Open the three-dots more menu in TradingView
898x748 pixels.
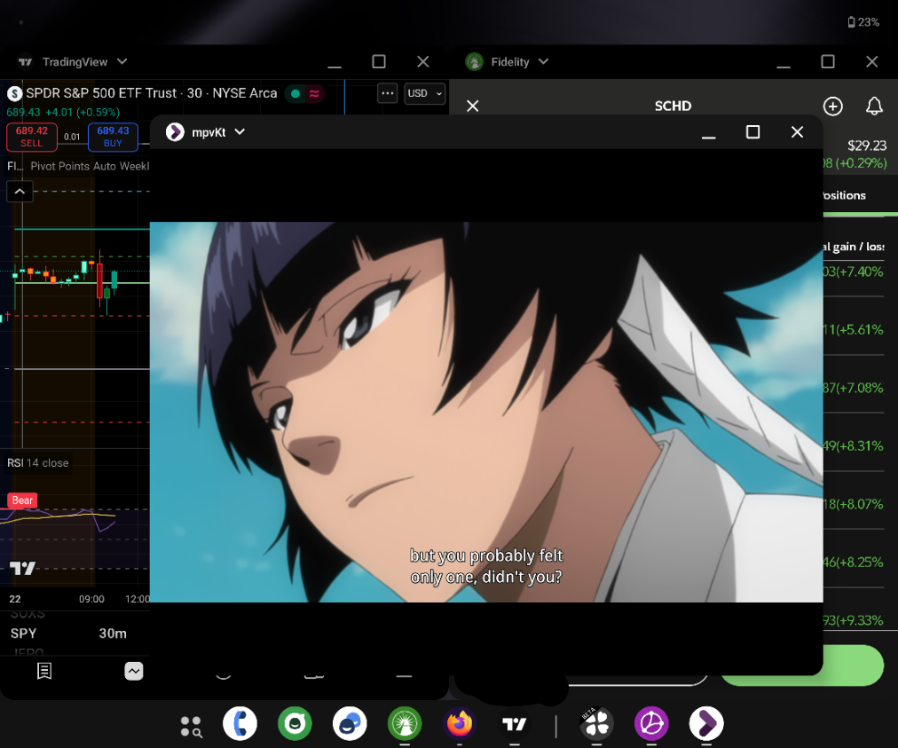[x=388, y=93]
